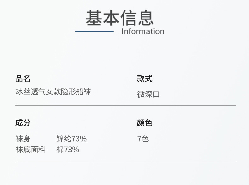Click the 棉73% composition value

[68, 150]
